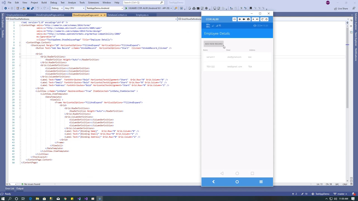
Task: Switch to the ShowEmployeePage.xaml.cs tab
Action: tap(50, 15)
